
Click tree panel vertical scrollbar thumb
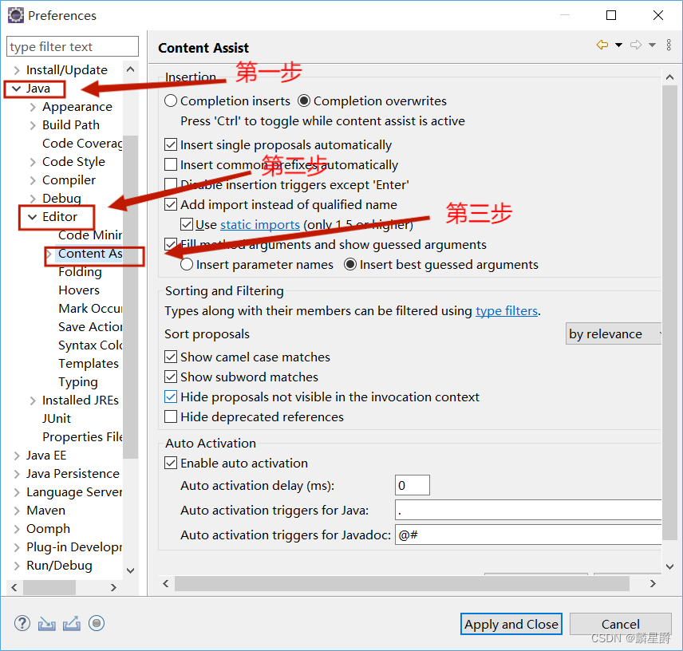130,297
